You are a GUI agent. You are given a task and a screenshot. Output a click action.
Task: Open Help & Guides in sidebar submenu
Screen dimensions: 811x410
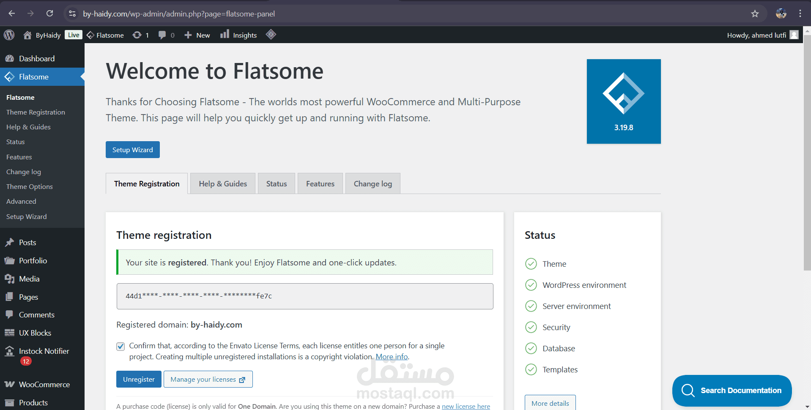coord(28,127)
